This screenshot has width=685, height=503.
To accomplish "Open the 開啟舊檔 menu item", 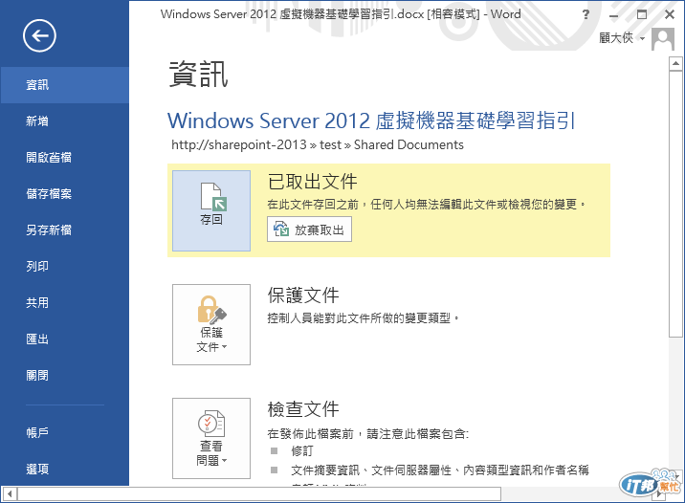I will [x=65, y=157].
